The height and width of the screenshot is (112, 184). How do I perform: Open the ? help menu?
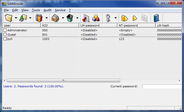tap(70, 10)
